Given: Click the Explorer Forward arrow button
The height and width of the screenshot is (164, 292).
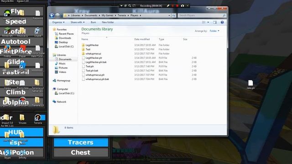Looking at the screenshot, I should tap(58, 15).
